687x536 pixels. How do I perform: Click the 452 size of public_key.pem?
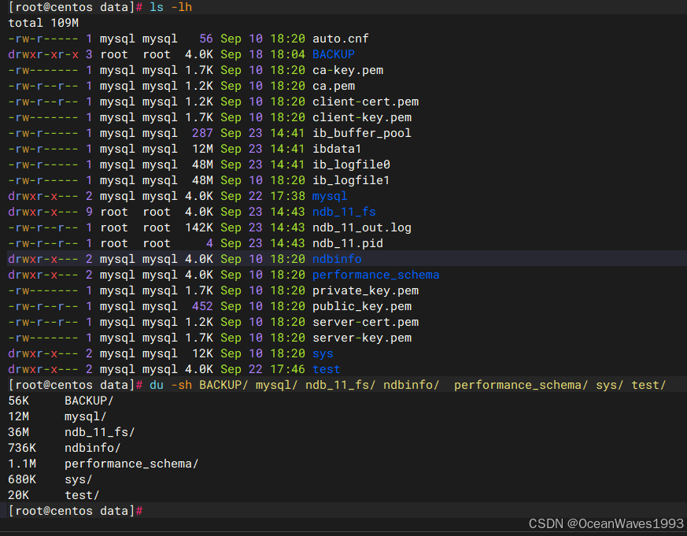coord(202,306)
